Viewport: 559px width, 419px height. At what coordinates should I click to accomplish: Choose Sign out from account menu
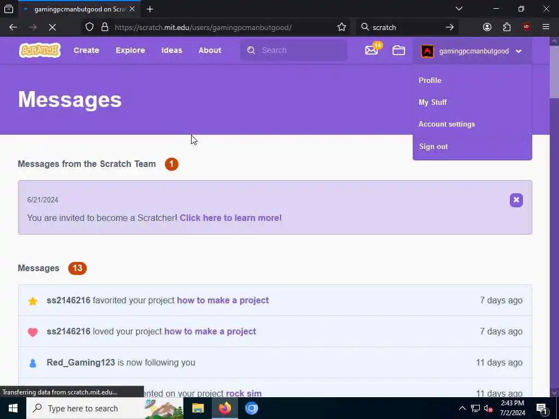[x=433, y=146]
